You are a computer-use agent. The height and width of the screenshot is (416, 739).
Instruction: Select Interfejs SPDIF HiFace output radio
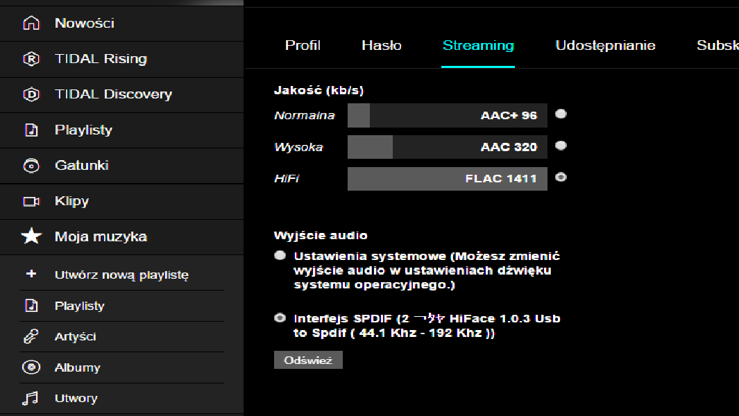coord(280,318)
